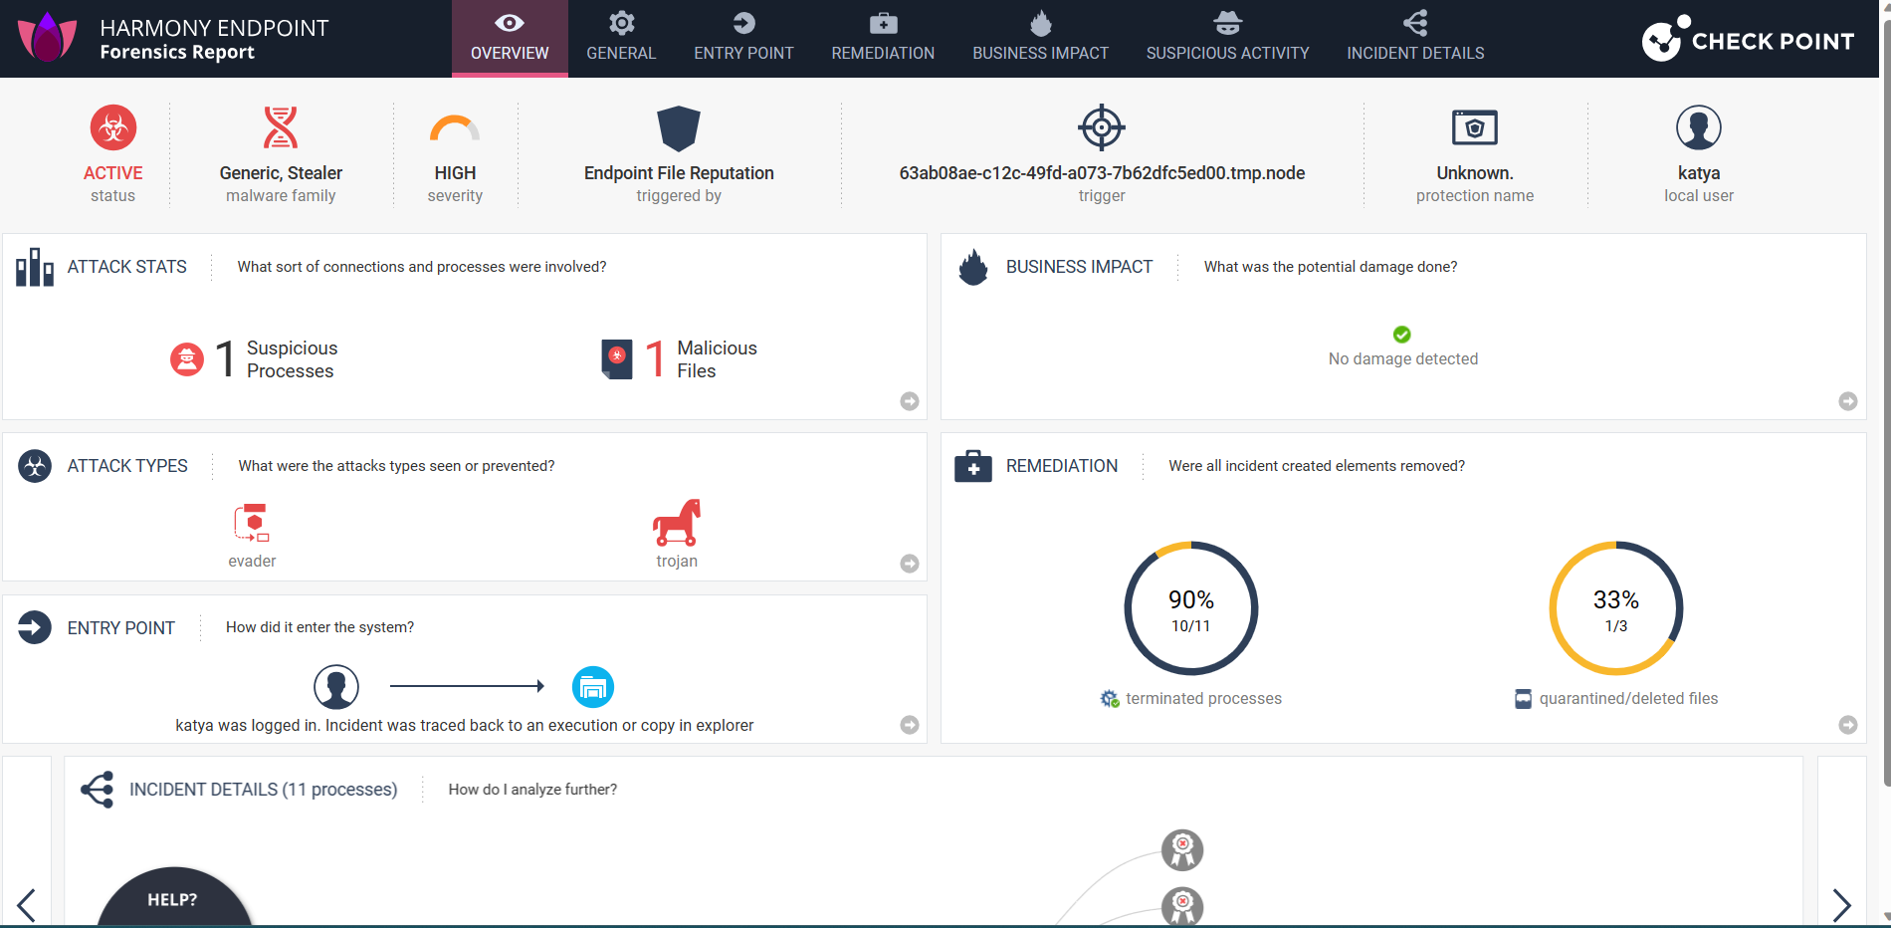Expand the Attack Types panel arrow
The height and width of the screenshot is (928, 1891).
(x=910, y=564)
